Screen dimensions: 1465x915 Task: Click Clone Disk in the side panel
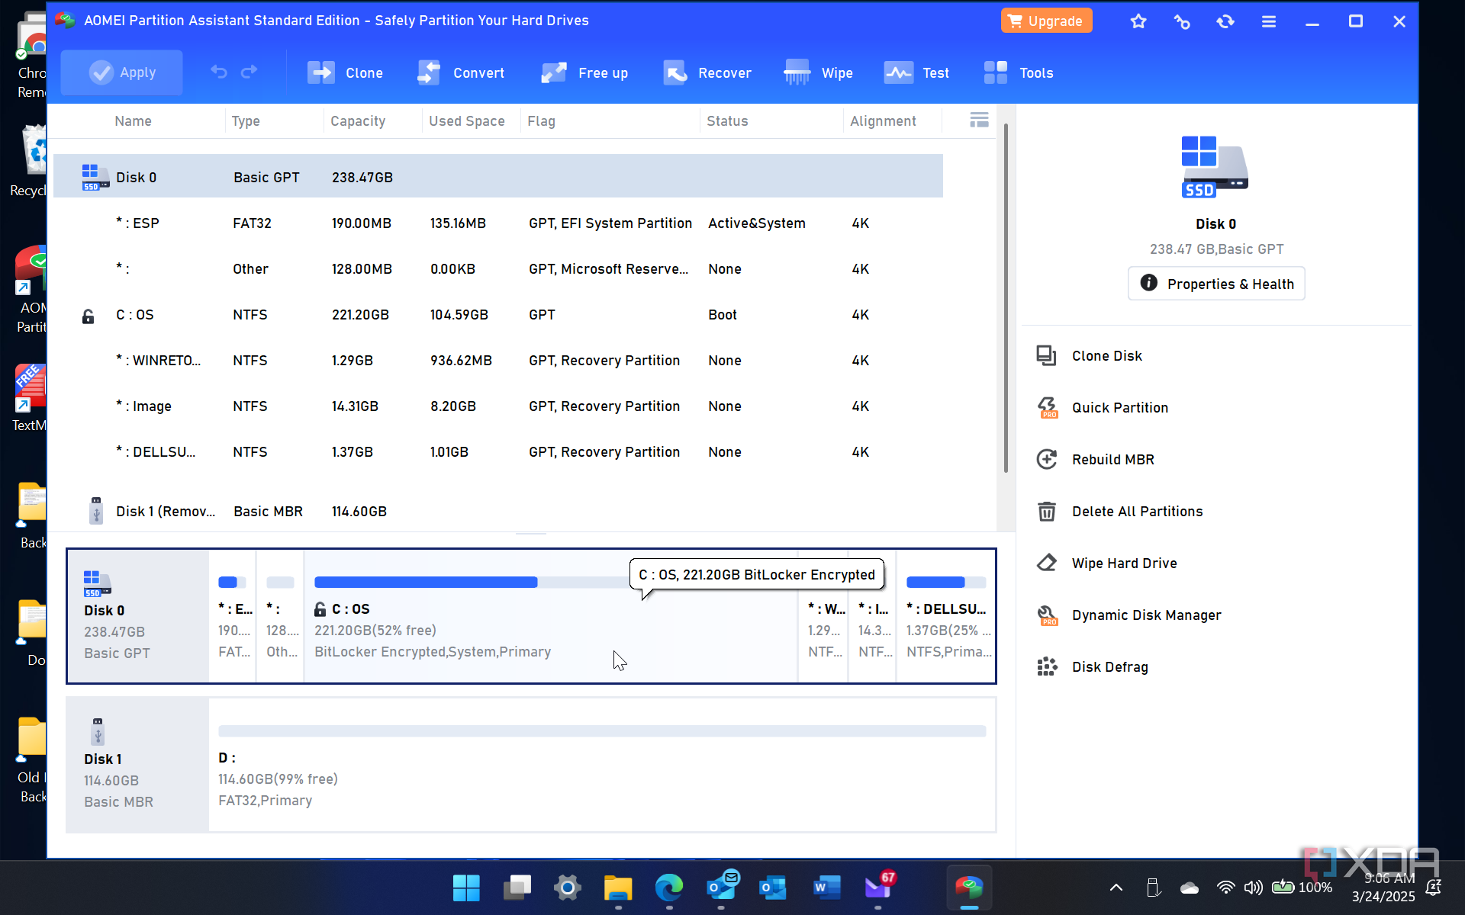tap(1089, 356)
